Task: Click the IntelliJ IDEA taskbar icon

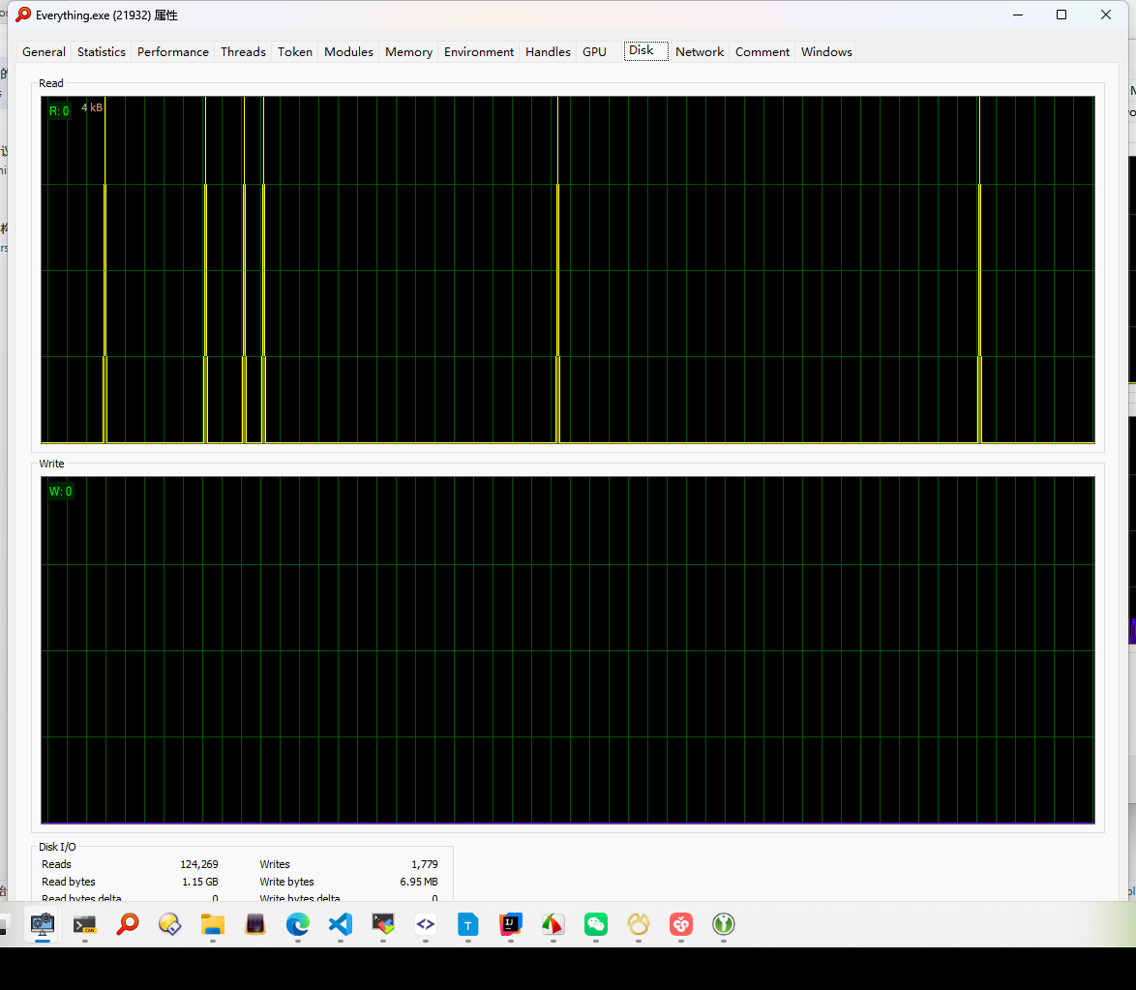Action: [511, 924]
